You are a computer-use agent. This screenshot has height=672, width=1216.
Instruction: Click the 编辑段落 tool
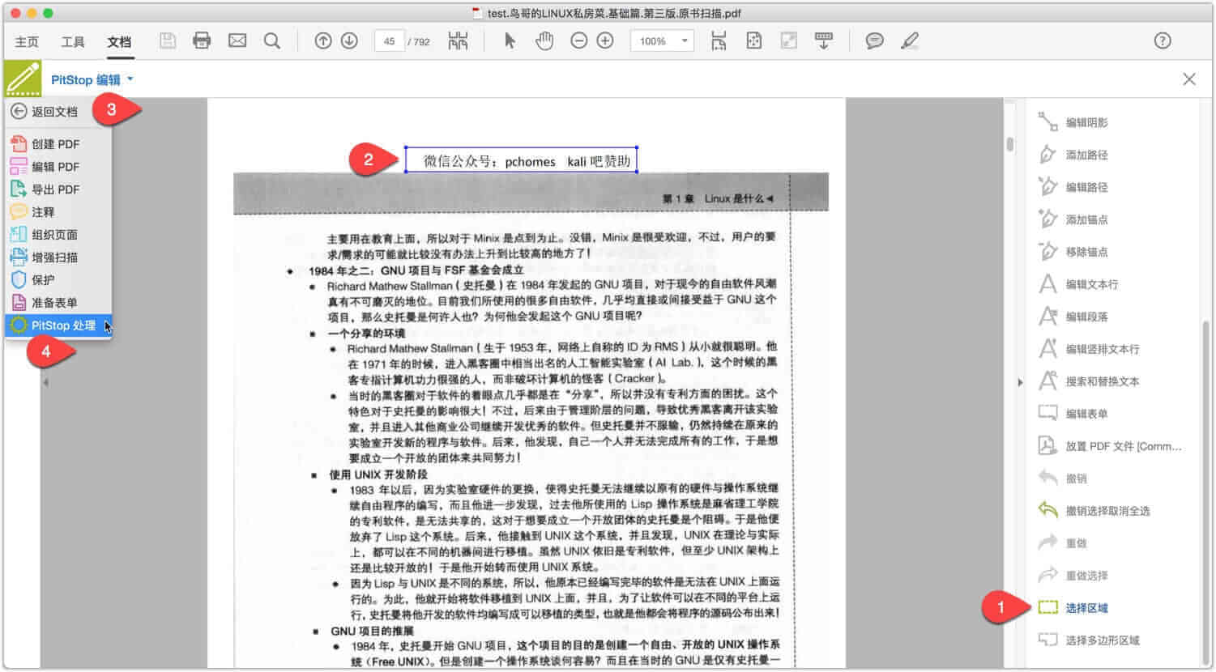(x=1073, y=317)
